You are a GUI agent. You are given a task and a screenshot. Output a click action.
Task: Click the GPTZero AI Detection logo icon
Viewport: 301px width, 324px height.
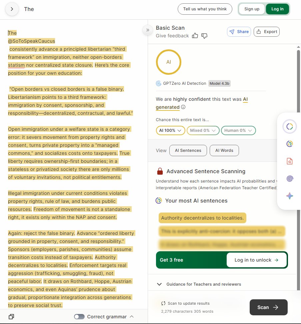(x=158, y=83)
